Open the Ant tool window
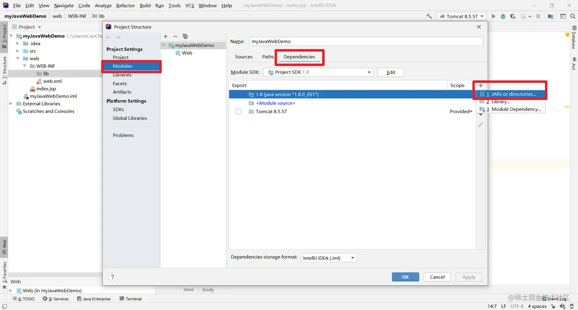This screenshot has width=578, height=310. pyautogui.click(x=573, y=63)
